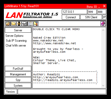Click the empty status bar field beside Version
The height and width of the screenshot is (99, 111).
[x=62, y=92]
